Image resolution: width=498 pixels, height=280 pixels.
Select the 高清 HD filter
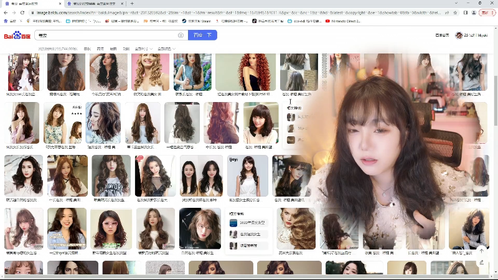100,49
